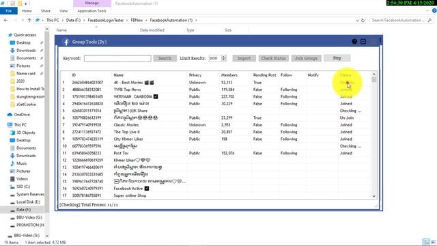Click the group list scrollbar thumb

pos(374,80)
